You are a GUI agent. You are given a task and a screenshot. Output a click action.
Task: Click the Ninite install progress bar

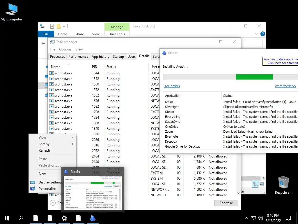click(x=230, y=77)
